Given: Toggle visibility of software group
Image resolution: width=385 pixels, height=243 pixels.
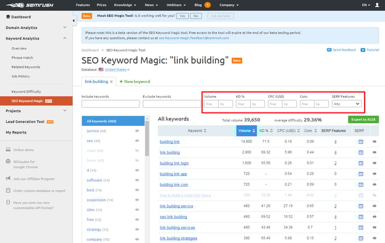Looking at the screenshot, I should 137,180.
